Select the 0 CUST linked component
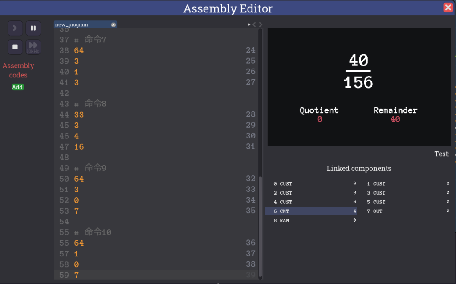Viewport: 456px width, 284px height. (311, 184)
